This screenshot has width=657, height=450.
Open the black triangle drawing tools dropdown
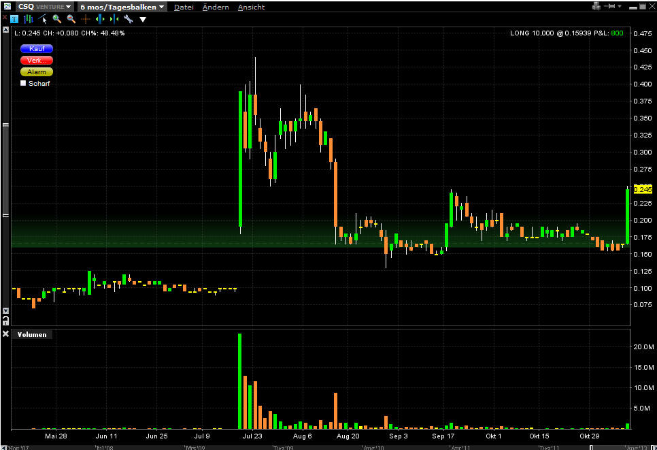(143, 19)
